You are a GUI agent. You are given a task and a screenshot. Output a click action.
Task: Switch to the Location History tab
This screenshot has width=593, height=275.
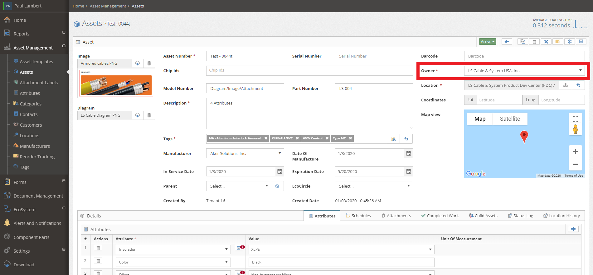[x=561, y=216]
